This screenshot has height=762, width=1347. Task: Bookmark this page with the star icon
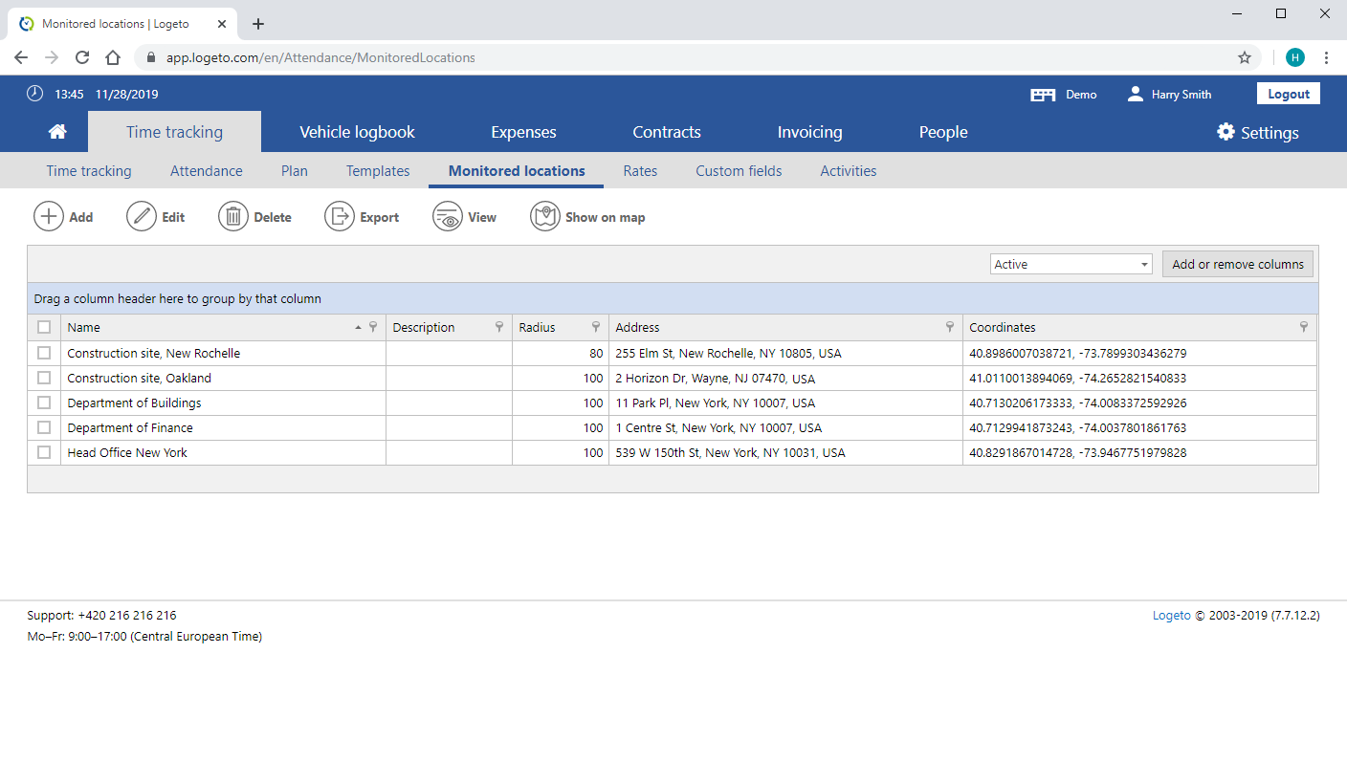pyautogui.click(x=1245, y=57)
